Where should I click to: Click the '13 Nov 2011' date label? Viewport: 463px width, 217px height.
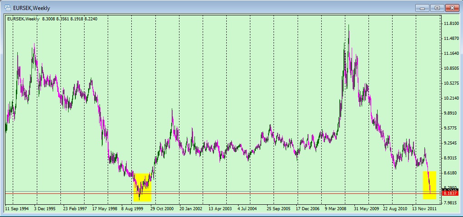pos(424,208)
